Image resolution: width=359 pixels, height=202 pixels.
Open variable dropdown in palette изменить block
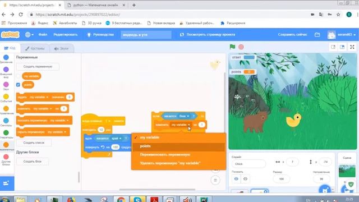pyautogui.click(x=43, y=108)
